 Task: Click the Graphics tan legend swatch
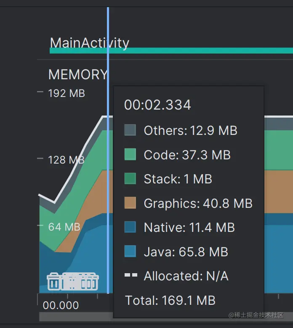(131, 203)
